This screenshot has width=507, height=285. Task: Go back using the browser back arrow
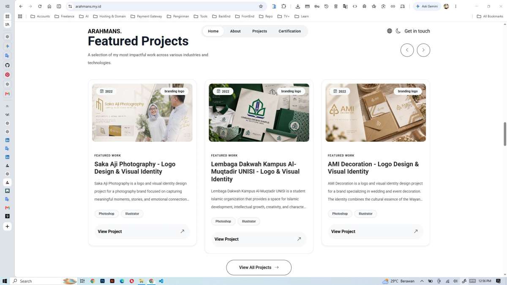pyautogui.click(x=21, y=6)
